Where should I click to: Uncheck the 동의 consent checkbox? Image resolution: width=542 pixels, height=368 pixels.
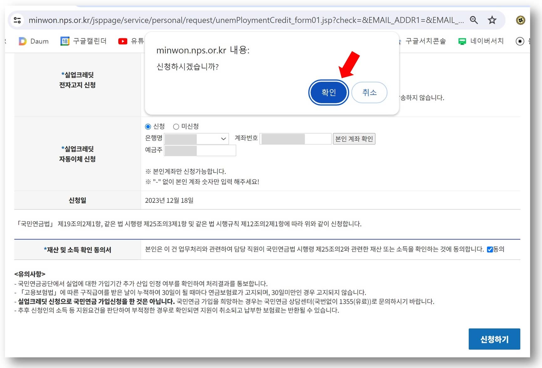pos(490,249)
